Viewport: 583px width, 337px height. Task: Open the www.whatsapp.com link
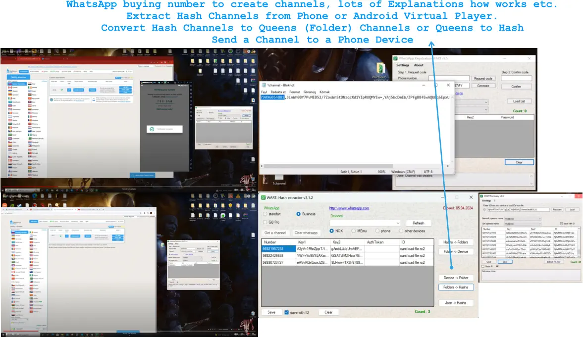pyautogui.click(x=349, y=208)
